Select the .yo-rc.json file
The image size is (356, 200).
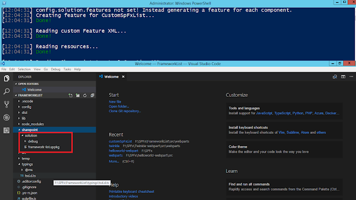pyautogui.click(x=55, y=193)
